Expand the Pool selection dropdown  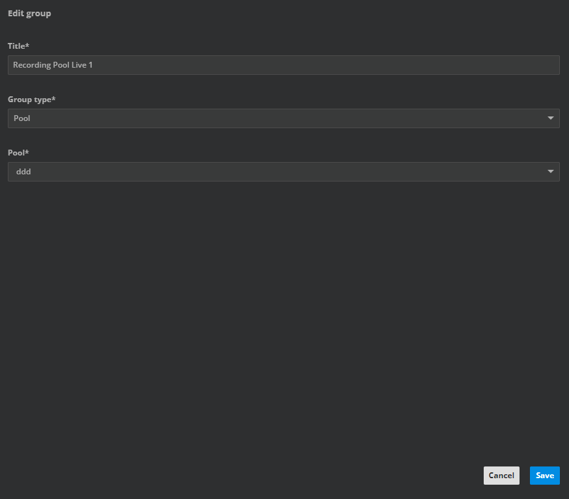pos(283,172)
